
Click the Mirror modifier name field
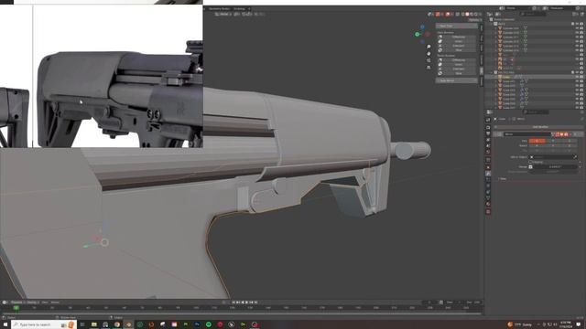(x=527, y=134)
